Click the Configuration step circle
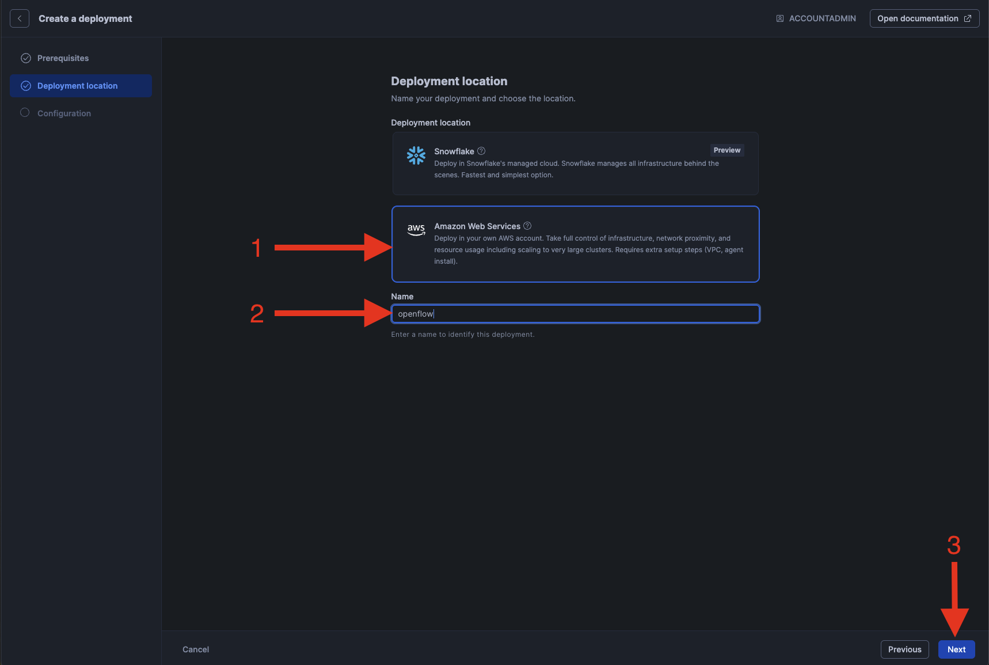 (25, 113)
